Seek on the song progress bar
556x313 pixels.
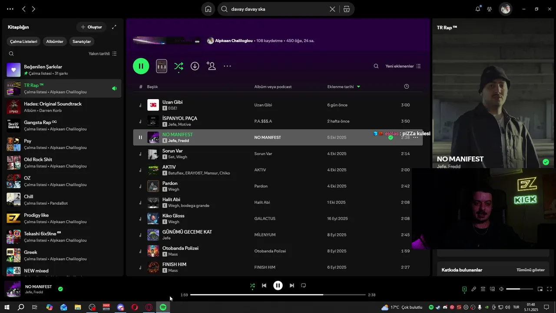click(278, 295)
